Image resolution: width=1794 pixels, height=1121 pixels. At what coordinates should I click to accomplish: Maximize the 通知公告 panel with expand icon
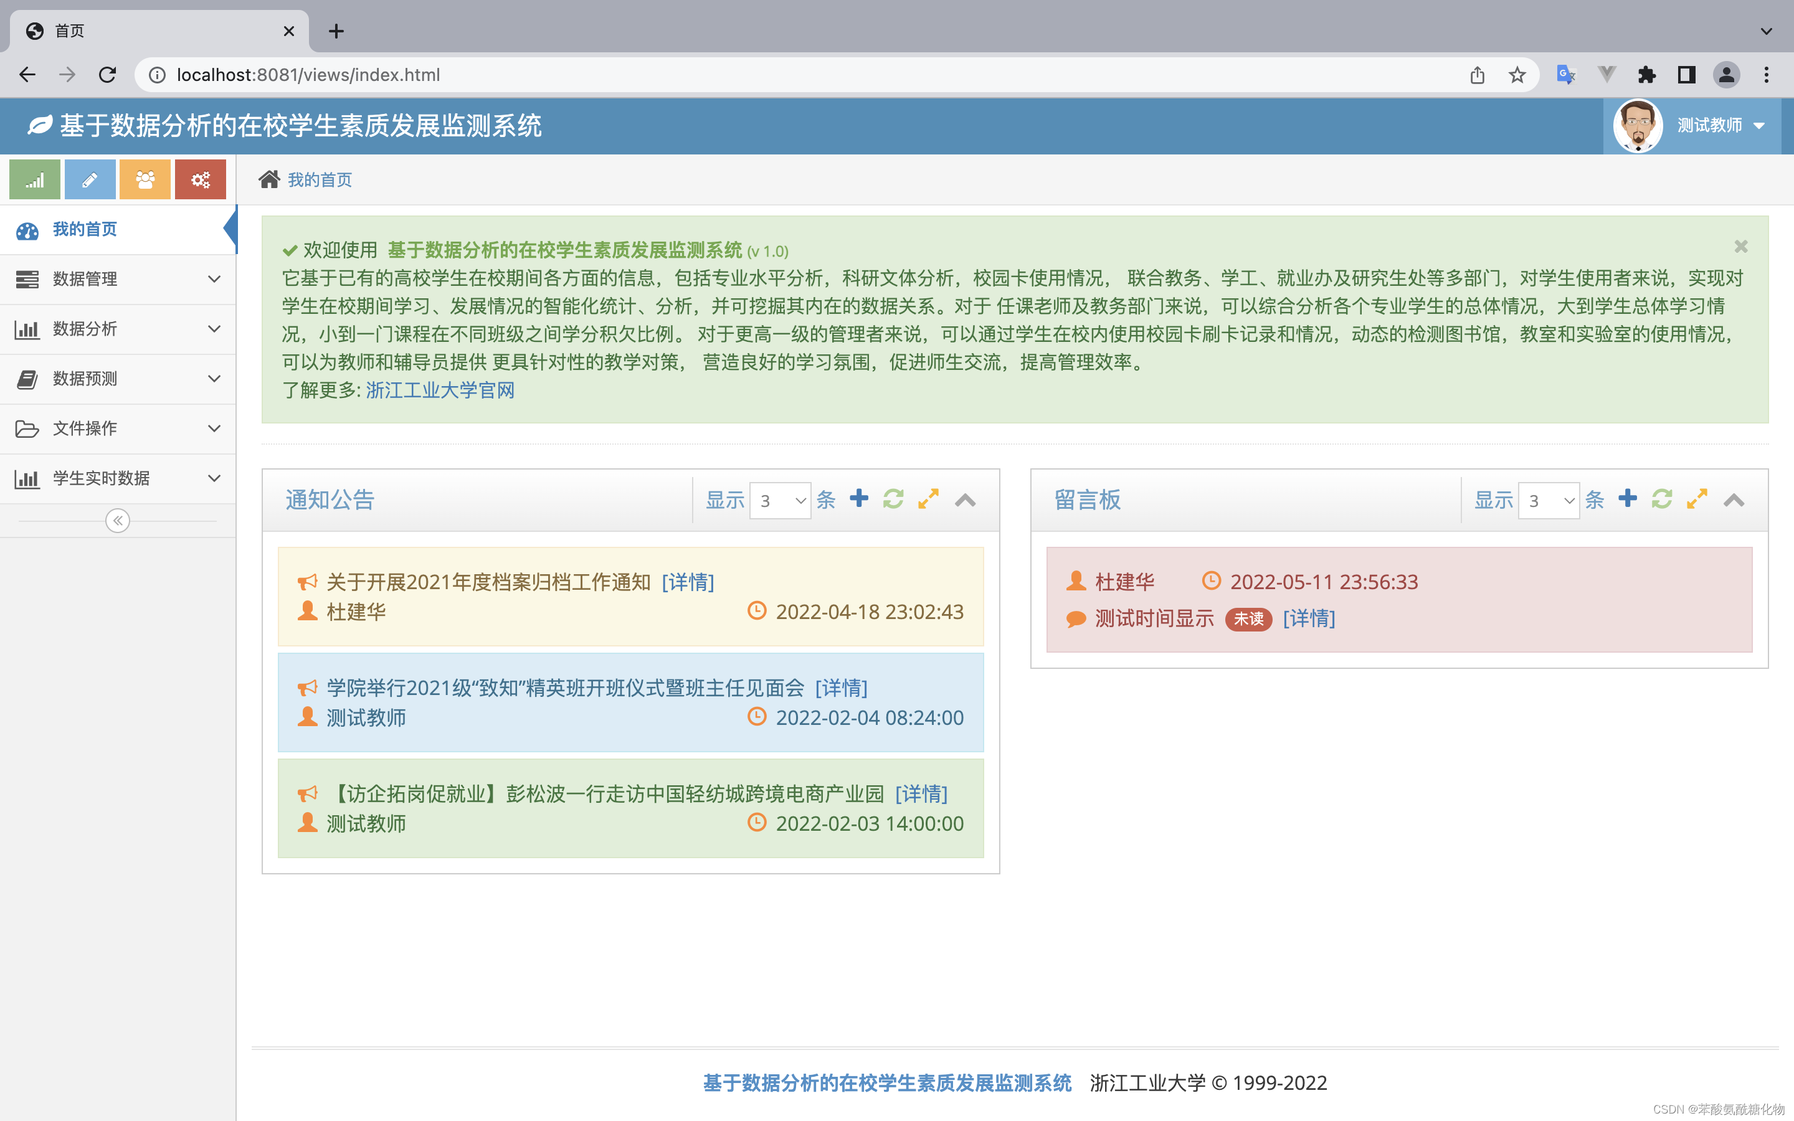click(928, 499)
